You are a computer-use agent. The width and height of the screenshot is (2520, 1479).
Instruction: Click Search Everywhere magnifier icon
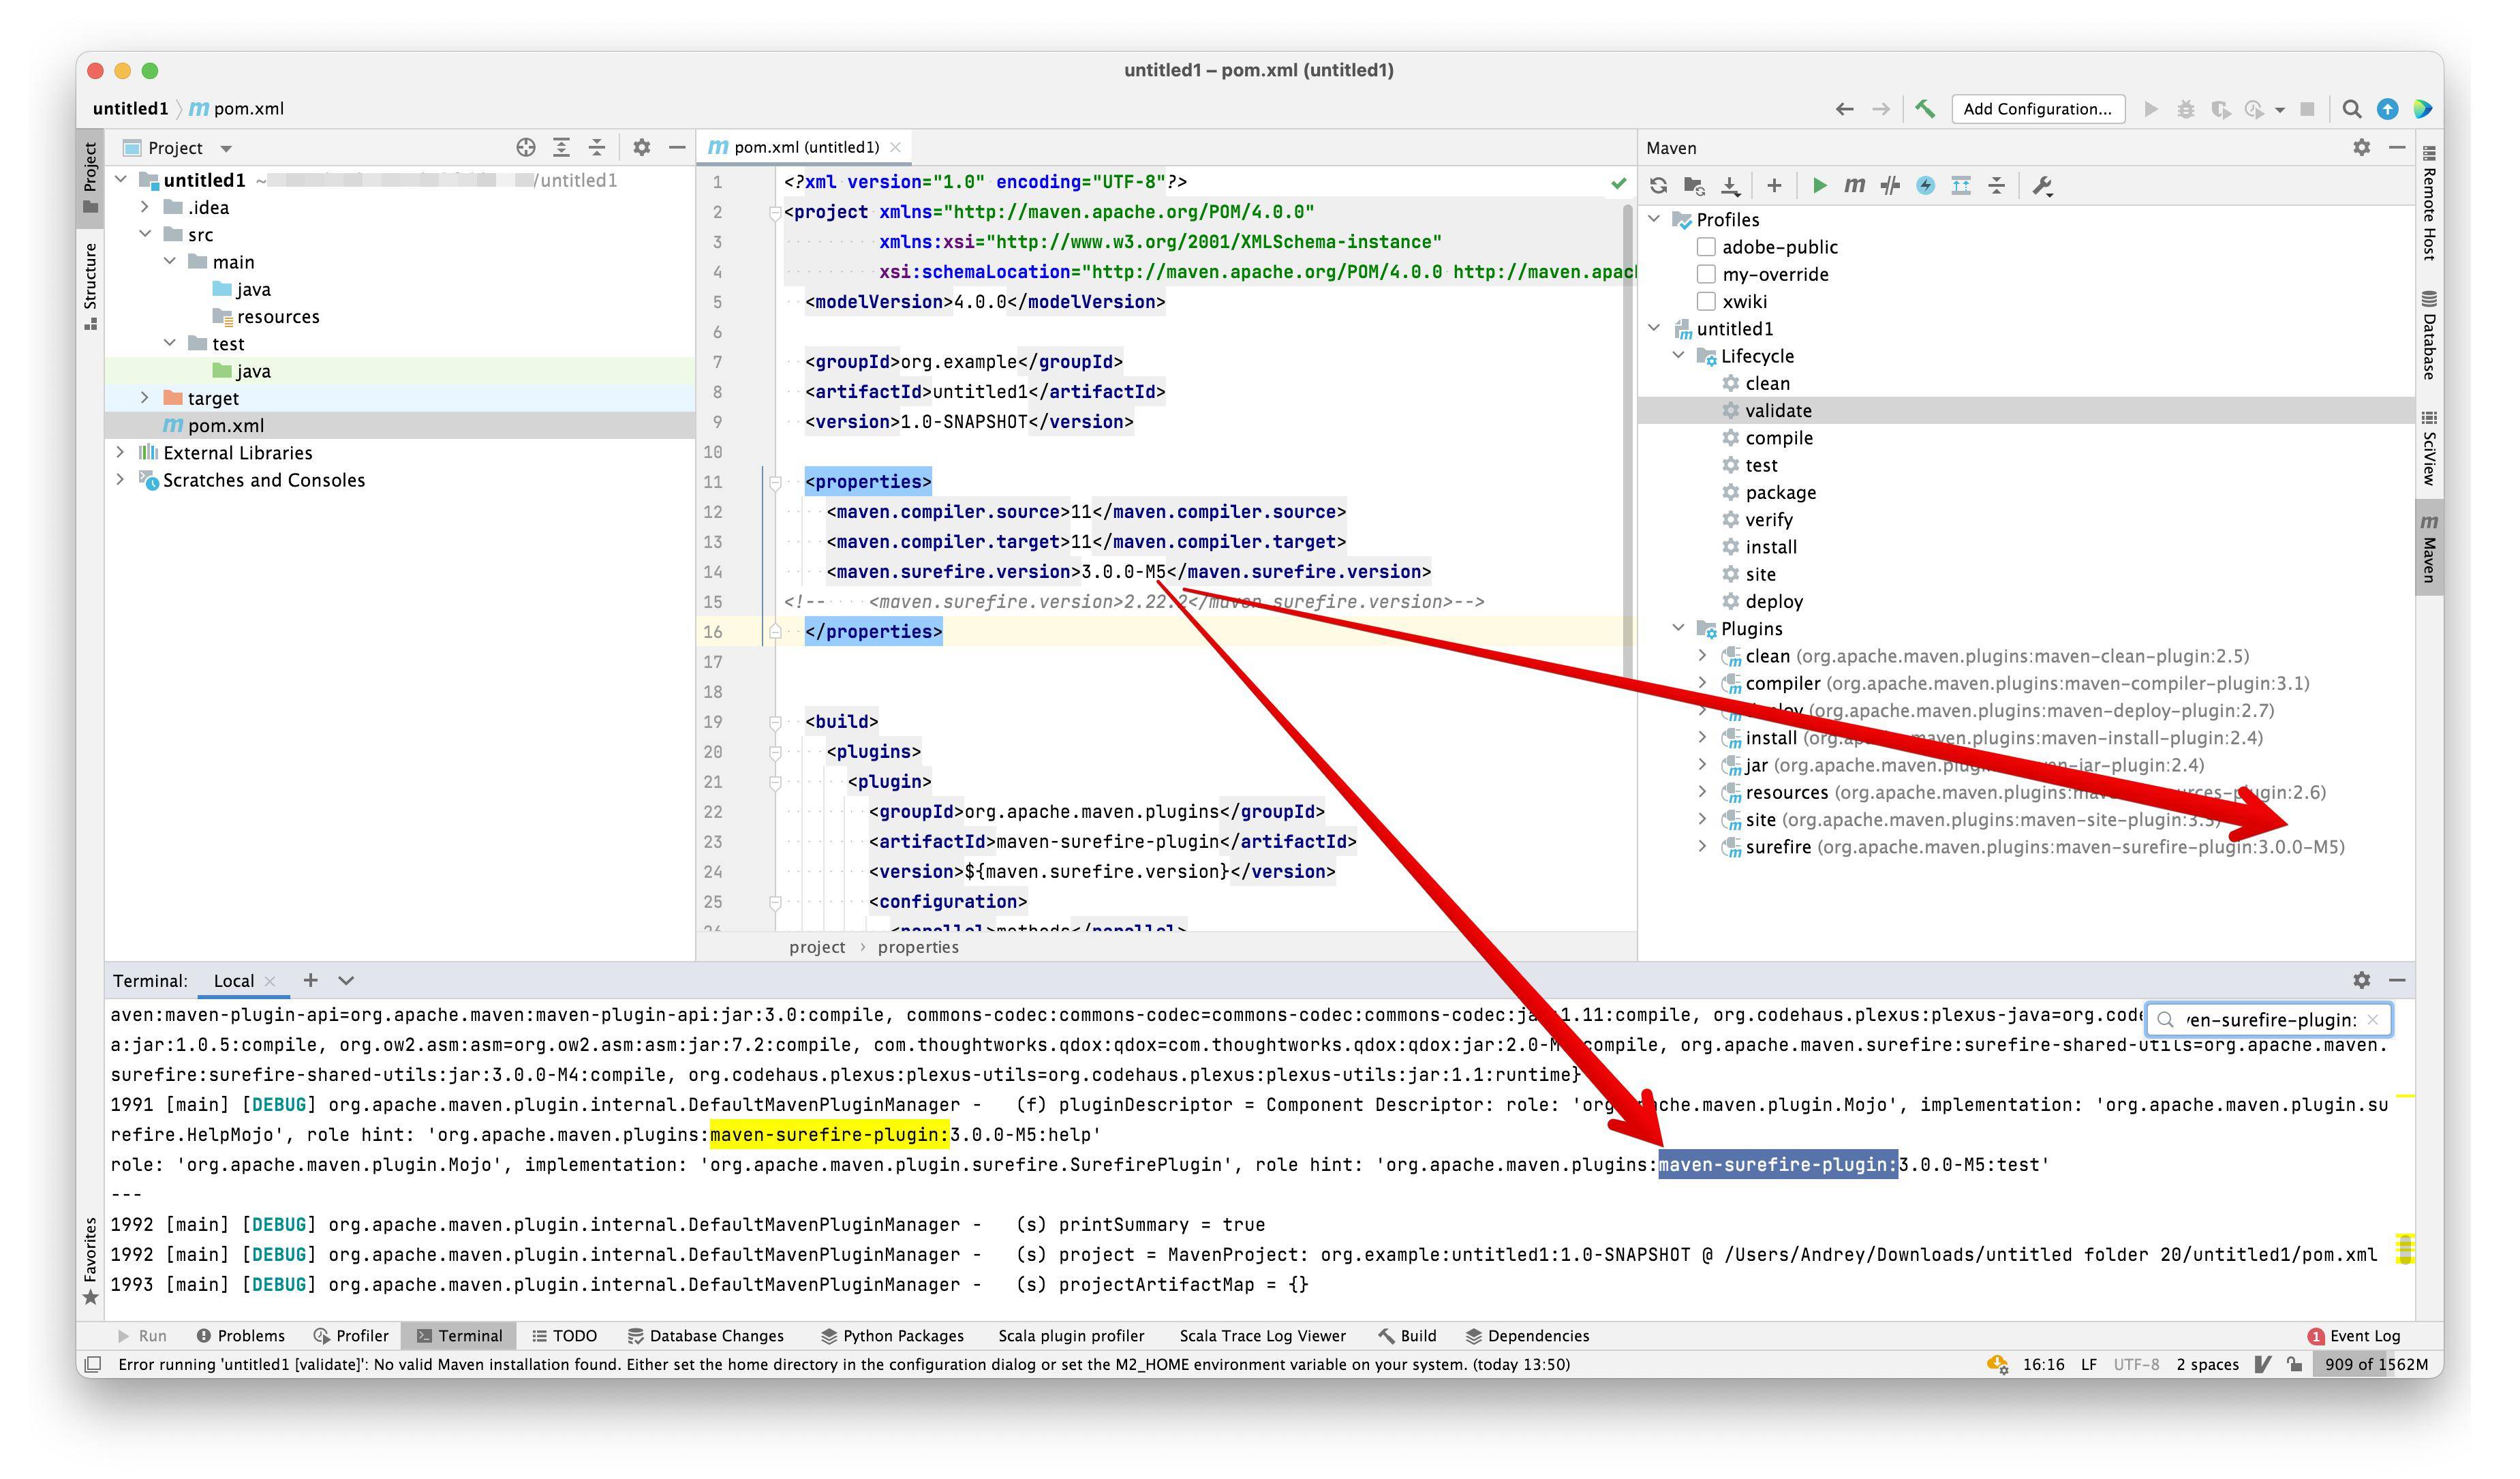pyautogui.click(x=2352, y=109)
